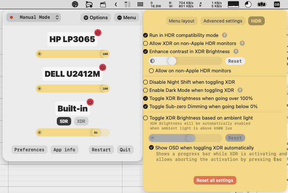Toggle Run in HDR compatibility mode
The width and height of the screenshot is (288, 193).
click(x=145, y=35)
